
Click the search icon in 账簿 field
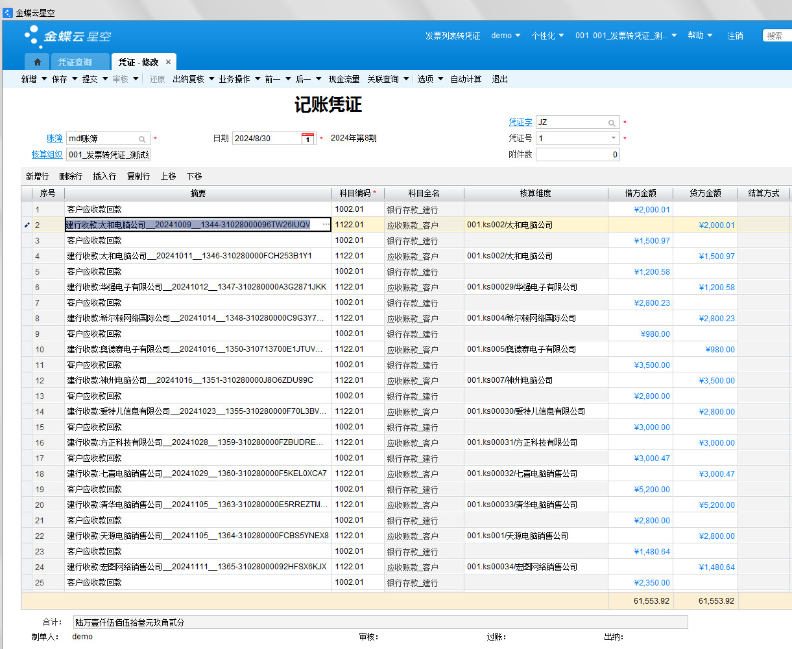[x=142, y=139]
